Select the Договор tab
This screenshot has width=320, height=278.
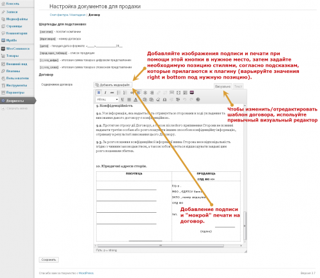pyautogui.click(x=94, y=15)
